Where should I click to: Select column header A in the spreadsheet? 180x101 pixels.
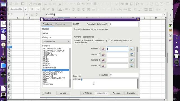tap(18, 18)
